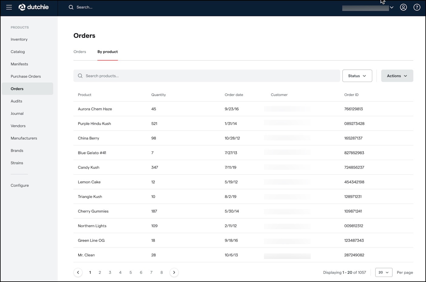Open Configure in the sidebar
The image size is (426, 282).
click(20, 185)
